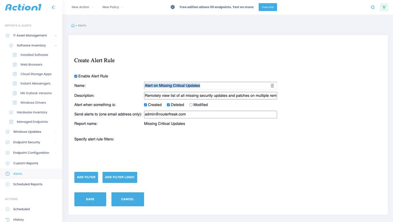Open the user avatar V menu
This screenshot has width=393, height=222.
coord(384,7)
